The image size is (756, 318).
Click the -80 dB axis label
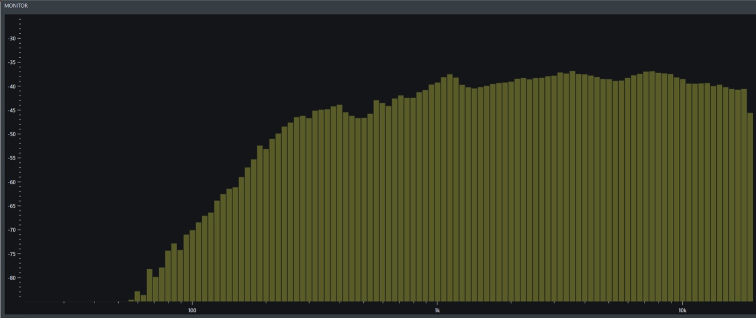pyautogui.click(x=11, y=278)
